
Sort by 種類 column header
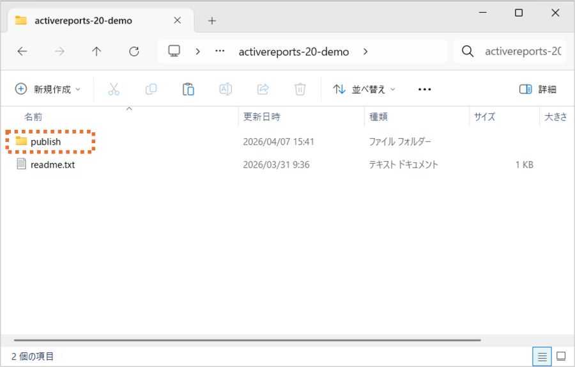pos(378,117)
